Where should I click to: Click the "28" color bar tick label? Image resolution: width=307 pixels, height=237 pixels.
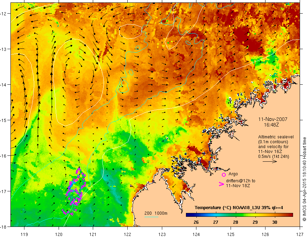(235, 222)
